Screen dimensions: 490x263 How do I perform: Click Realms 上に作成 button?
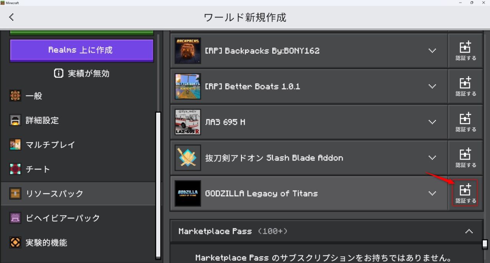click(x=82, y=50)
